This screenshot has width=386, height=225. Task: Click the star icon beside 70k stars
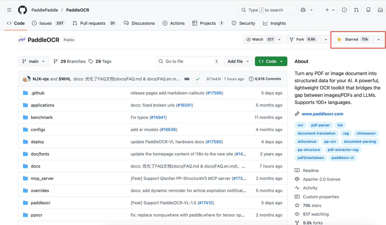(x=297, y=205)
